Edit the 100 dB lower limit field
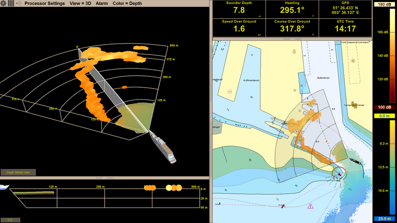 coord(384,107)
